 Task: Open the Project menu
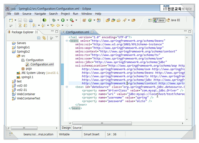coord(65,14)
